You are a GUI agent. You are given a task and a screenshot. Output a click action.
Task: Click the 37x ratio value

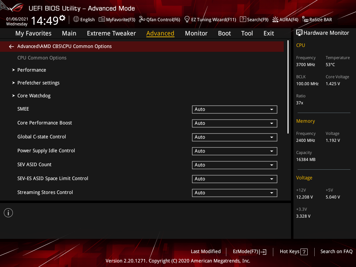click(x=300, y=103)
